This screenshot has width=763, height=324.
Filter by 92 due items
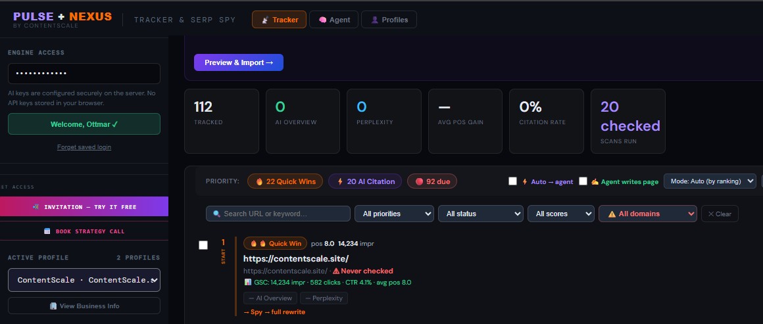coord(432,181)
